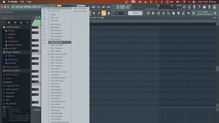The height and width of the screenshot is (123, 219).
Task: Choose the Major Polymode scale
Action: tap(60, 42)
